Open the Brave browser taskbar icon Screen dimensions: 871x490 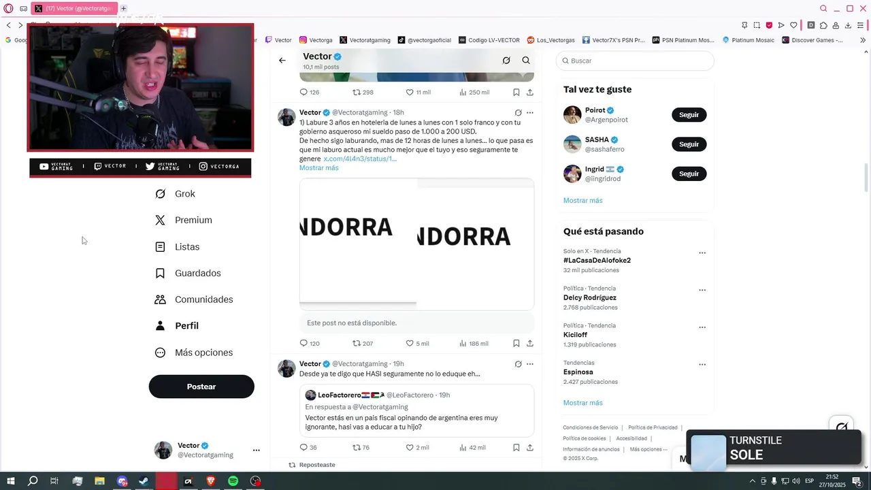pos(211,481)
